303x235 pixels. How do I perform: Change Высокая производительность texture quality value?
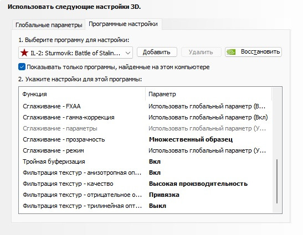[x=198, y=184]
